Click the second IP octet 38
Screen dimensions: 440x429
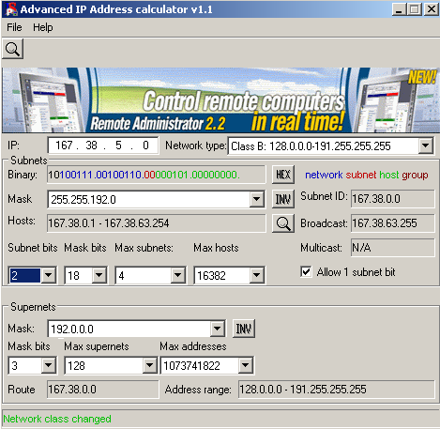click(x=91, y=146)
